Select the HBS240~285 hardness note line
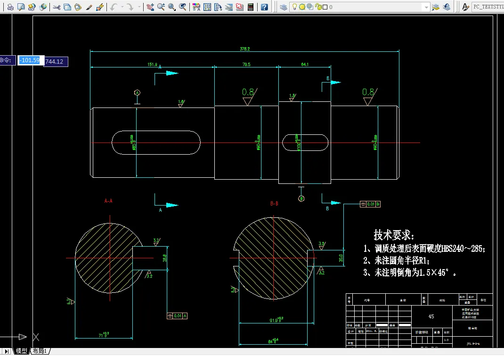This screenshot has height=356, width=504. pos(424,248)
